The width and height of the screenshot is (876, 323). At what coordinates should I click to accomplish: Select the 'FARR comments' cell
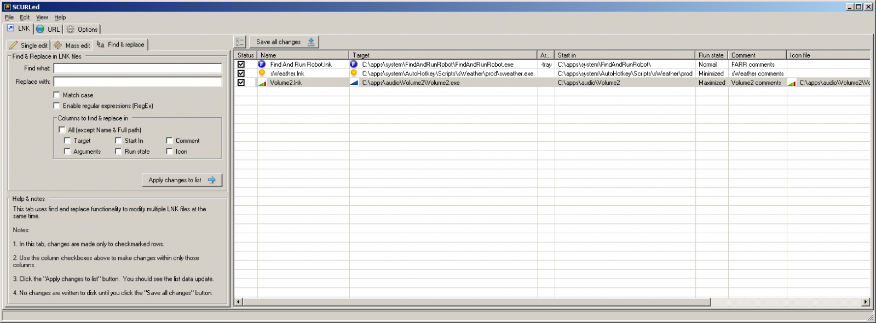(758, 65)
